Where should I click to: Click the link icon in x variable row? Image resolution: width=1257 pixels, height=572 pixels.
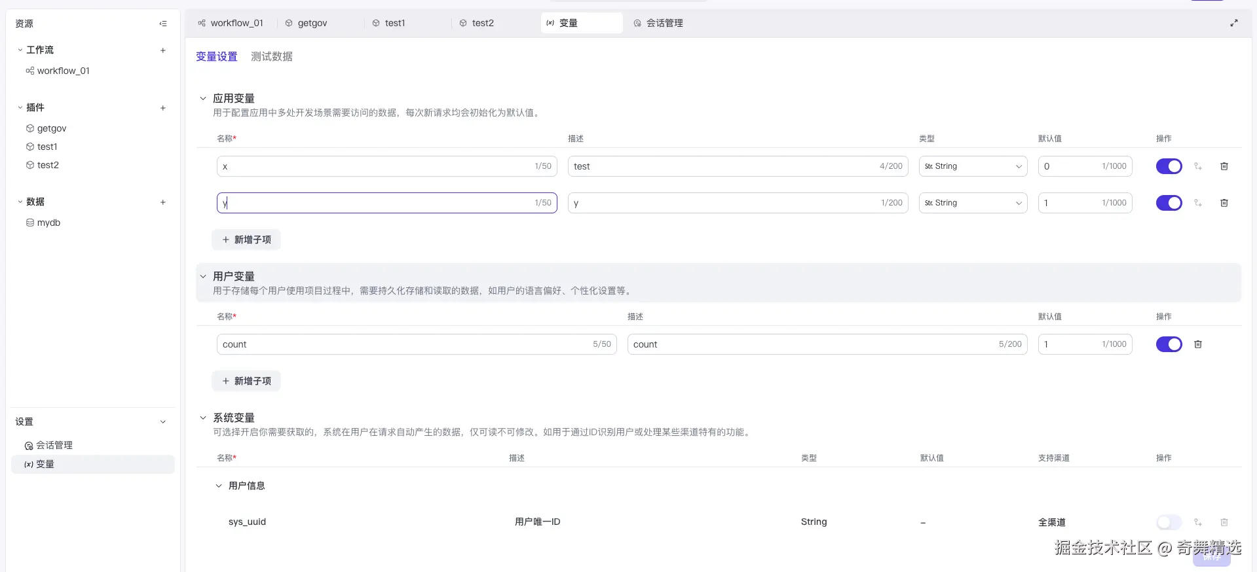(x=1197, y=166)
